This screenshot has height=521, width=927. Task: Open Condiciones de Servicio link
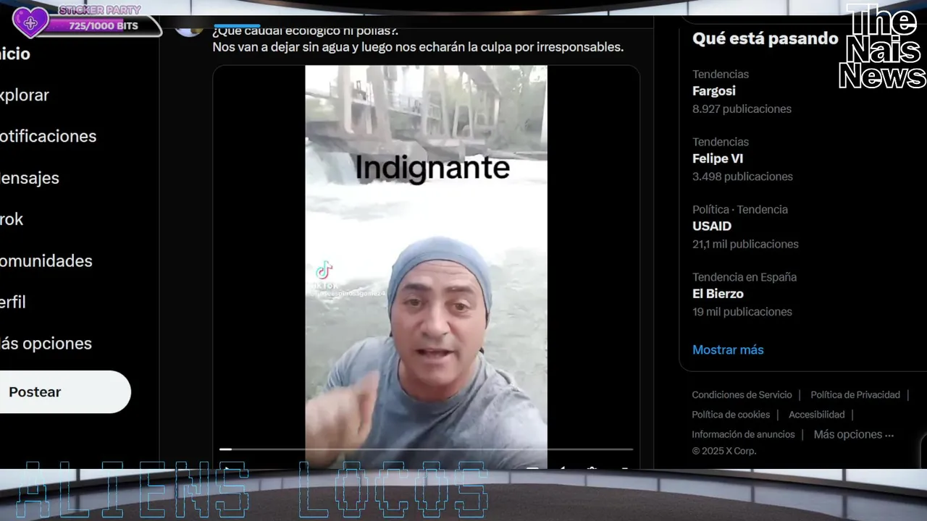coord(742,395)
